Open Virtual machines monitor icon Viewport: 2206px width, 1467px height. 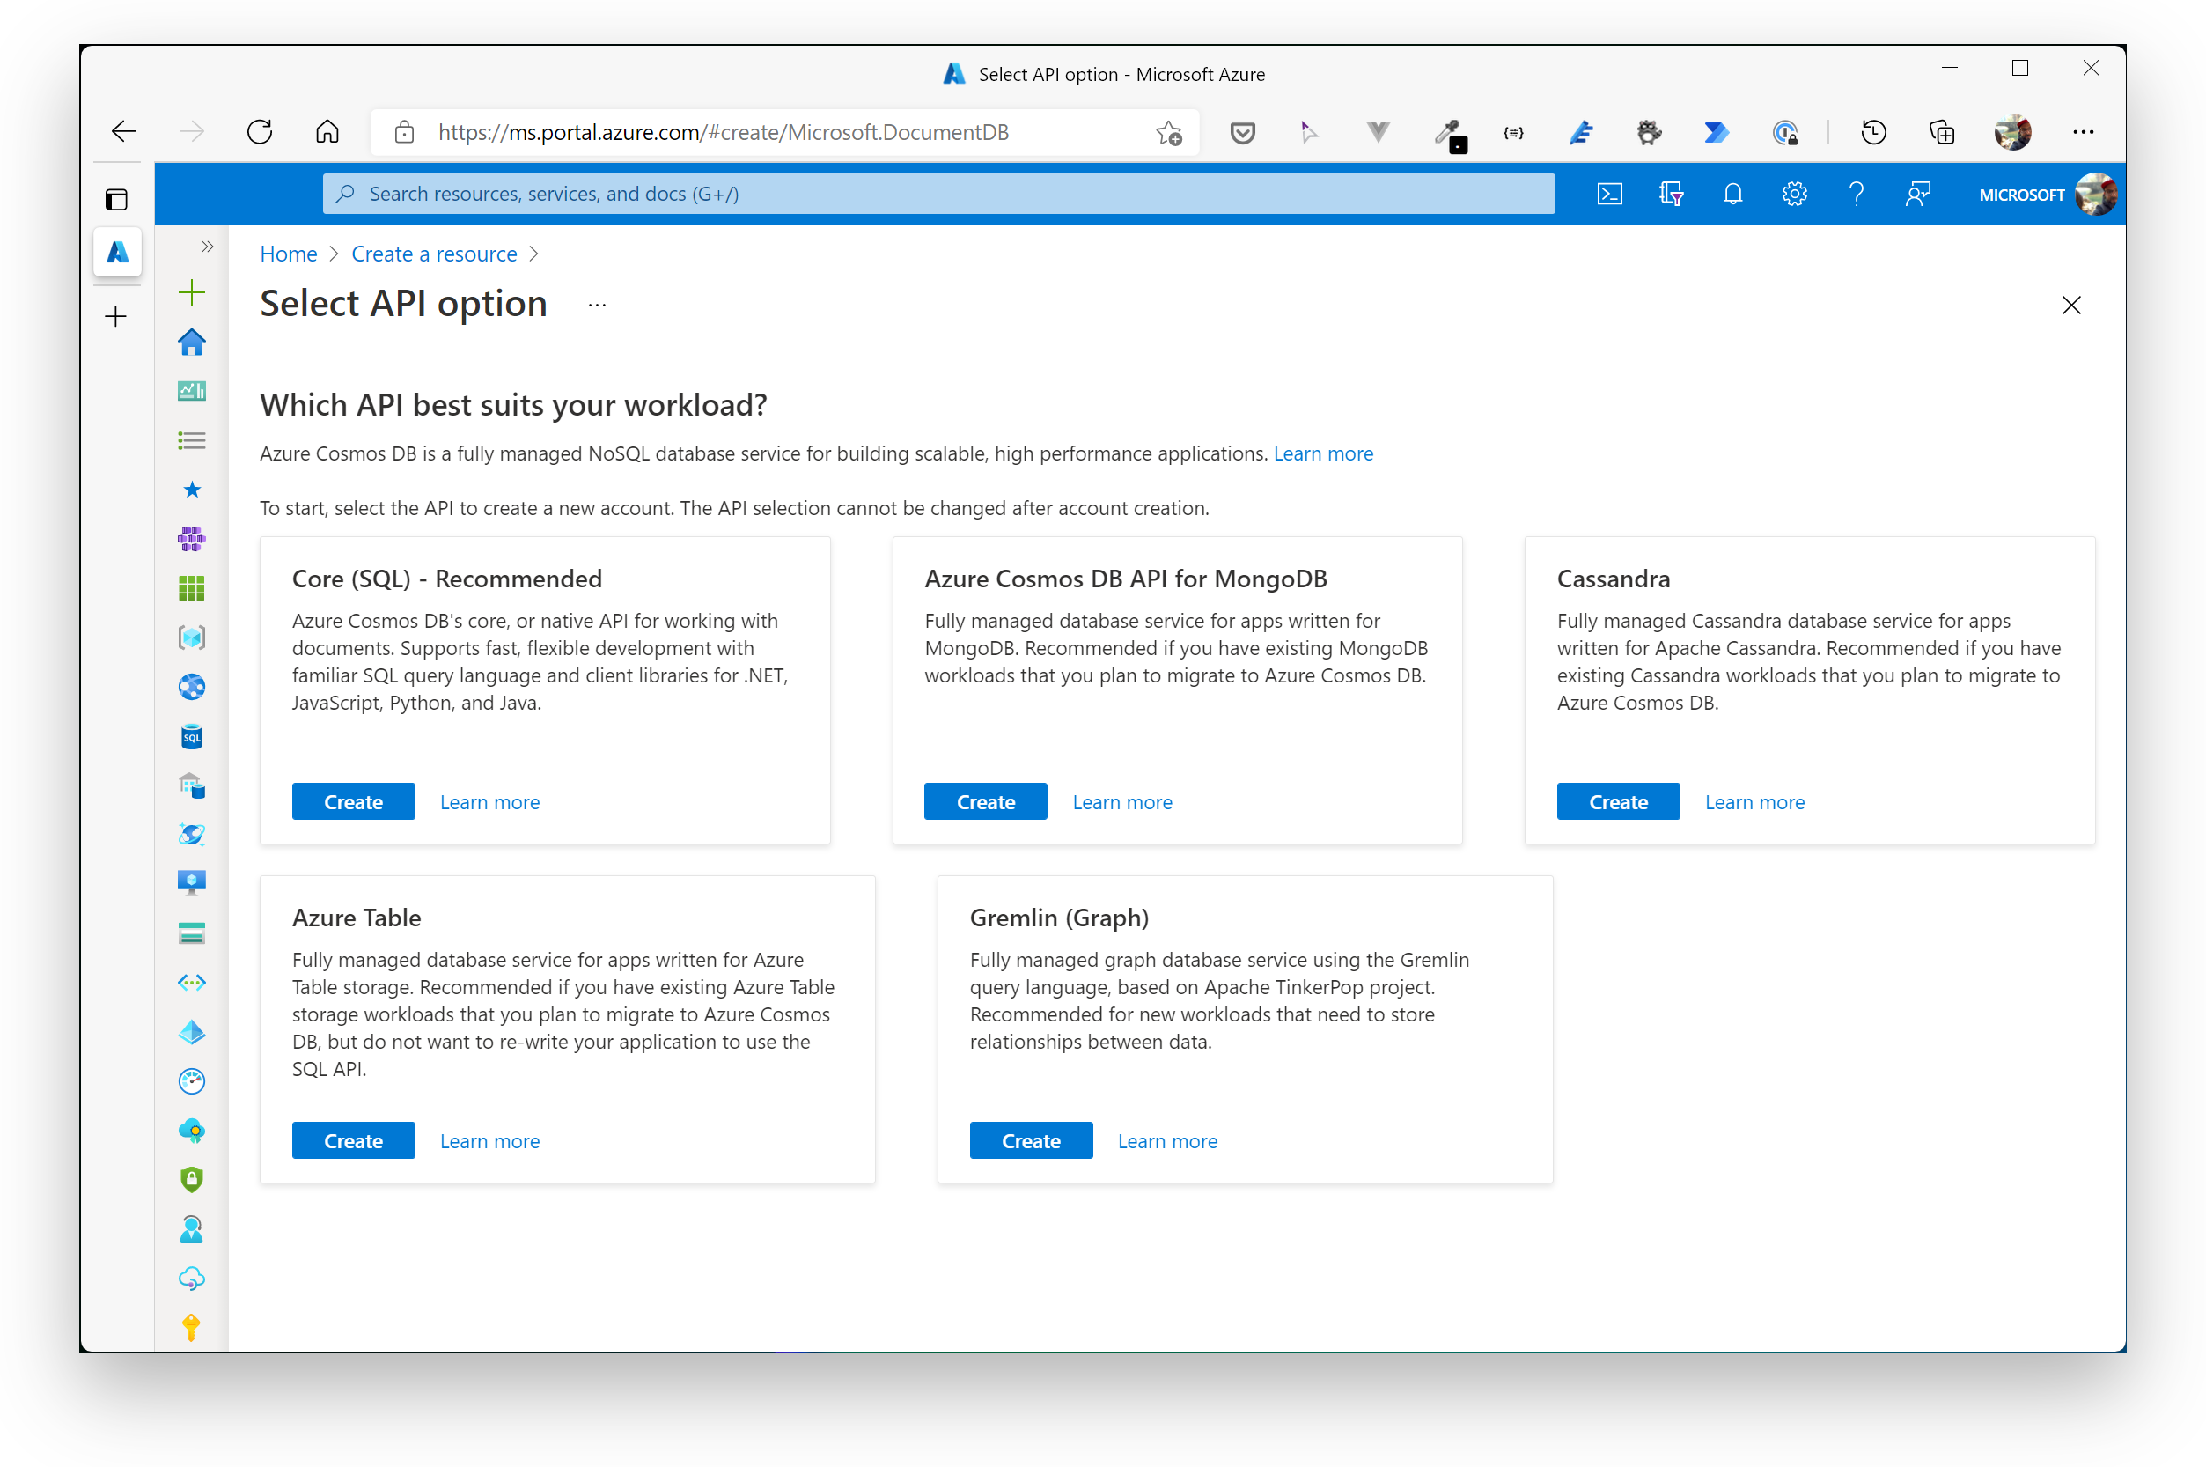(x=192, y=883)
